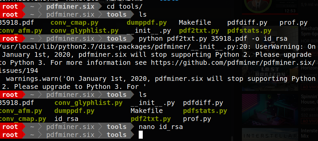Viewport: 318px width, 141px height.
Task: Click the 'nano id_rsa' command text
Action: (x=161, y=127)
